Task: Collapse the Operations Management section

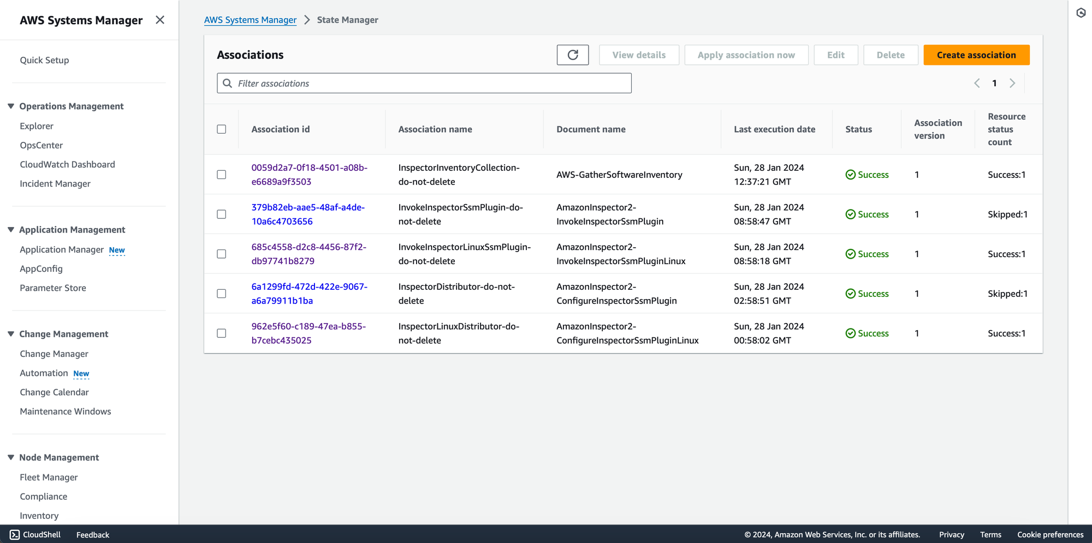Action: click(11, 106)
